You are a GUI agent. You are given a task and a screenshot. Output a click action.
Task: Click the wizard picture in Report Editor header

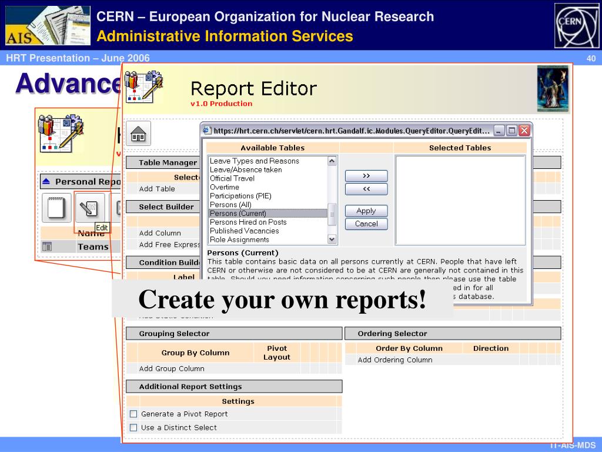tap(553, 89)
